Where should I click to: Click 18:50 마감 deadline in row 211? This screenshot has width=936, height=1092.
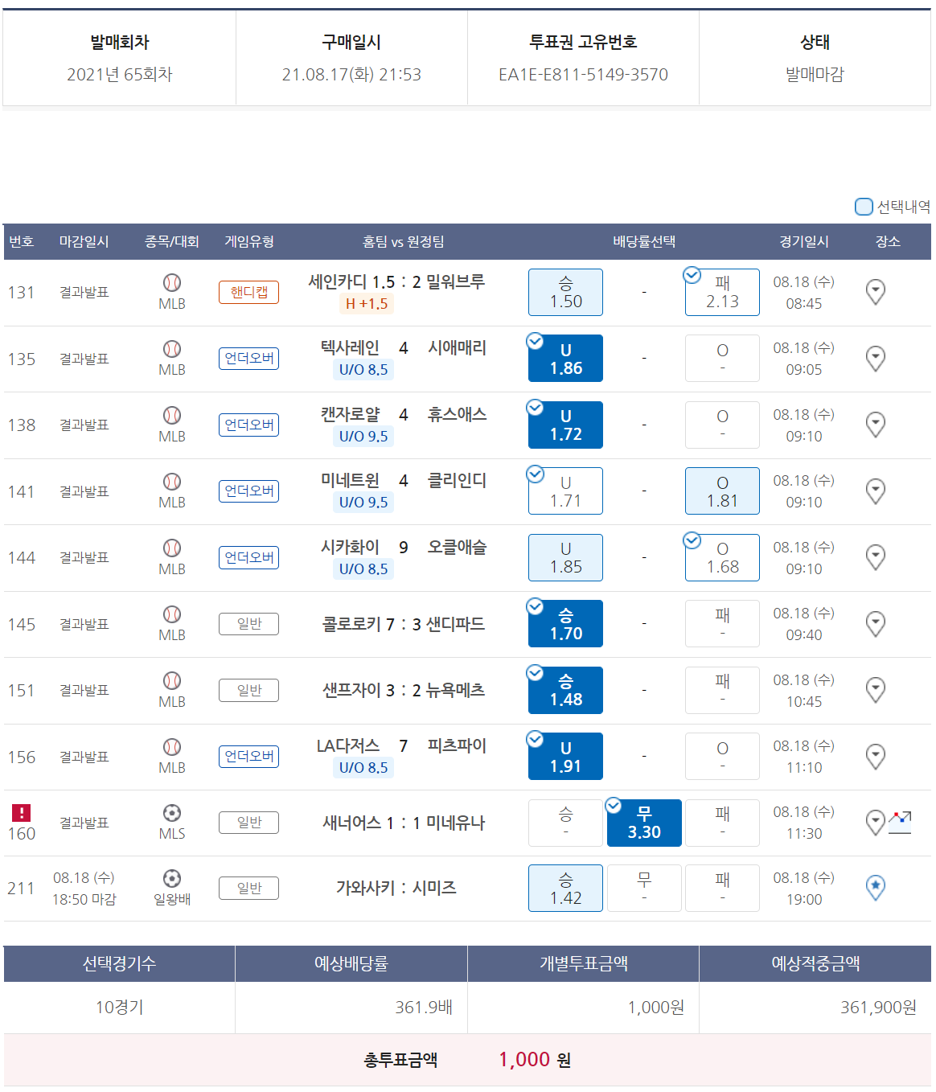84,899
